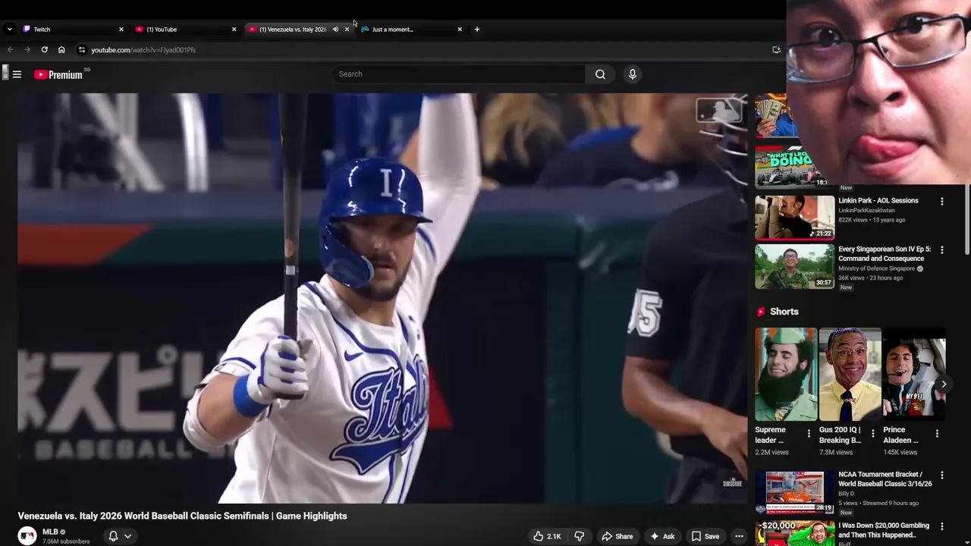Screen dimensions: 971x546
Task: Open NCAA Tournament Bracket video title
Action: click(x=885, y=479)
